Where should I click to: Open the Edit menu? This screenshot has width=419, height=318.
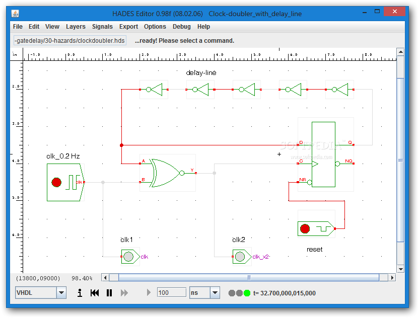coord(34,27)
